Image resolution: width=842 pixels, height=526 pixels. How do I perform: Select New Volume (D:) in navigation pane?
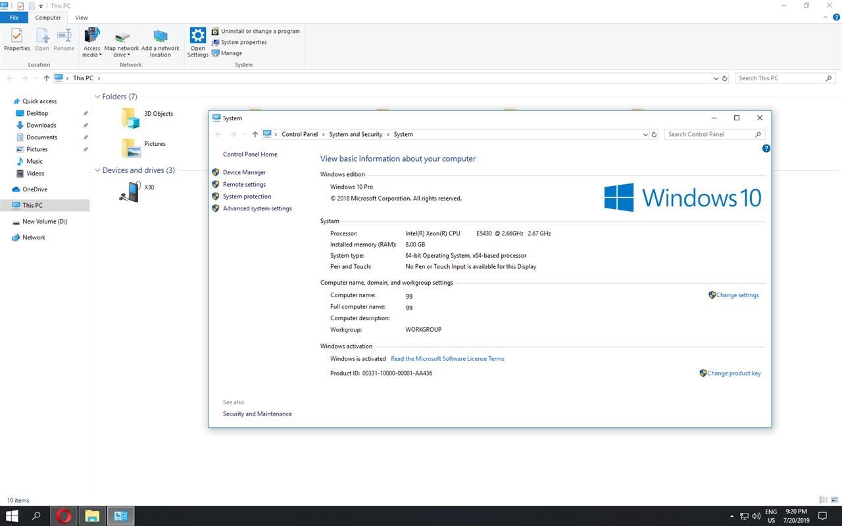point(45,222)
